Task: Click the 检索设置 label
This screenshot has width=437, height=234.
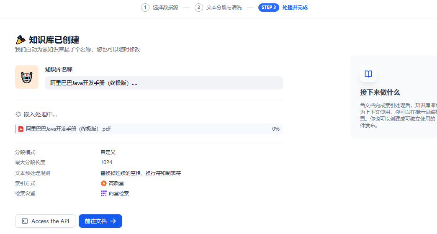Action: pyautogui.click(x=25, y=193)
